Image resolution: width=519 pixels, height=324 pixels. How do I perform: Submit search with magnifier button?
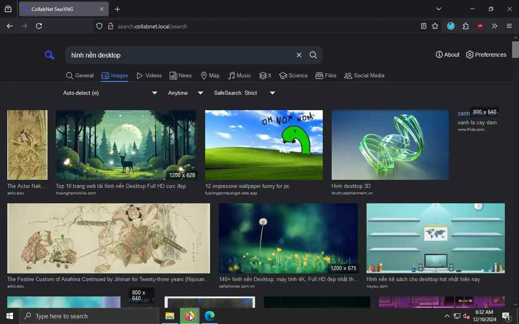(x=313, y=55)
